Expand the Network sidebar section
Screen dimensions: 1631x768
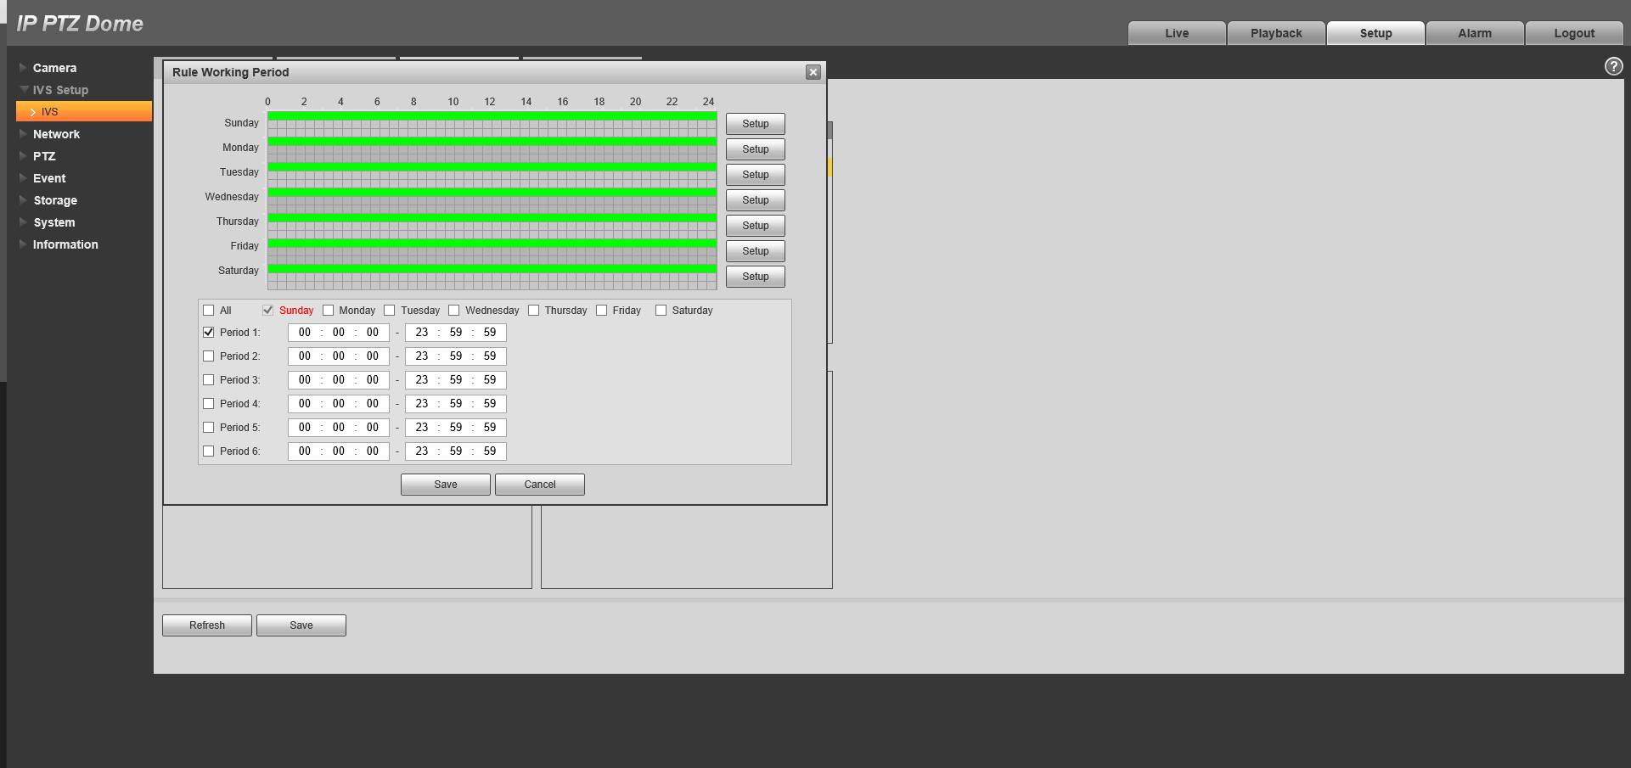tap(56, 134)
